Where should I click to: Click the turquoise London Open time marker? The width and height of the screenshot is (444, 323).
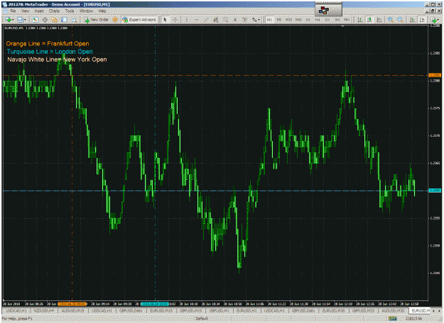[155, 304]
